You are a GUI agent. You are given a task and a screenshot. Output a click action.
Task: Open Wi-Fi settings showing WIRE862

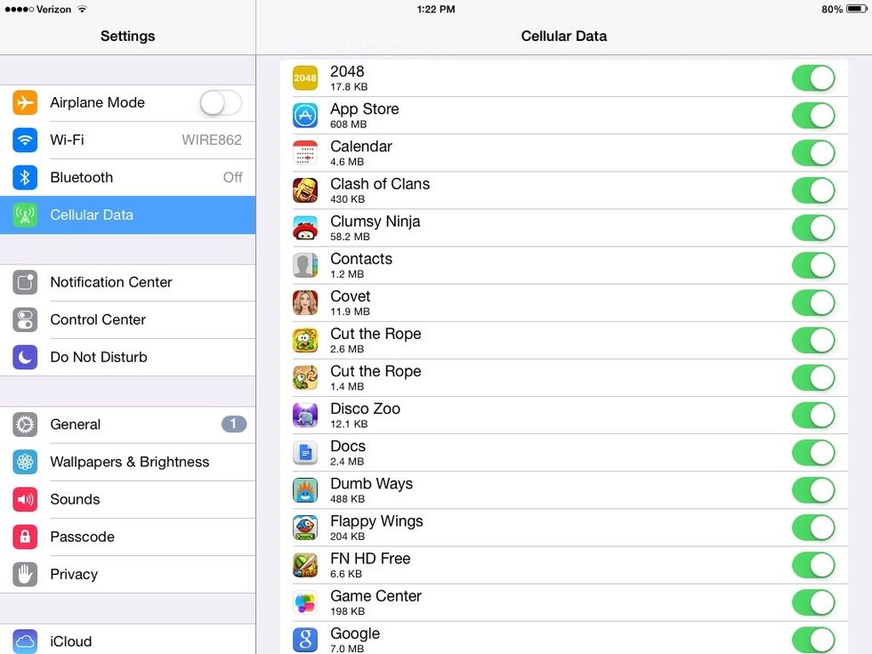pyautogui.click(x=128, y=141)
